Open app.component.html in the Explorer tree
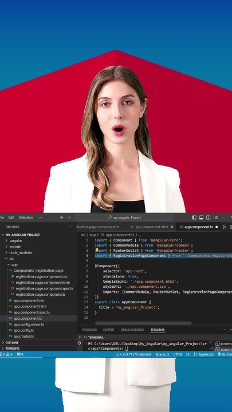 coord(38,306)
